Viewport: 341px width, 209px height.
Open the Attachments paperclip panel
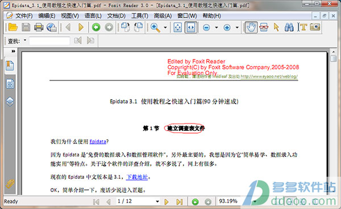10,184
